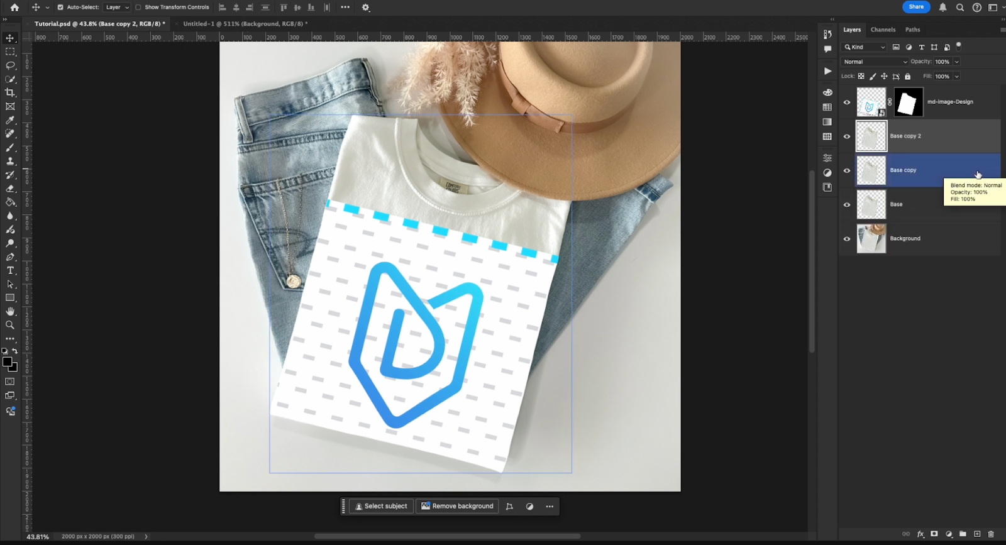The height and width of the screenshot is (545, 1006).
Task: Select the Pen tool
Action: (10, 257)
